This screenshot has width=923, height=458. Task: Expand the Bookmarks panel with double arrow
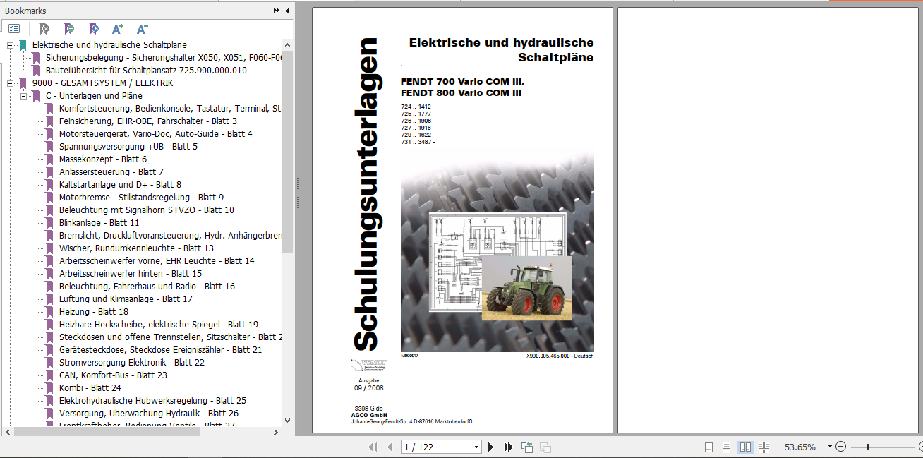pos(277,11)
